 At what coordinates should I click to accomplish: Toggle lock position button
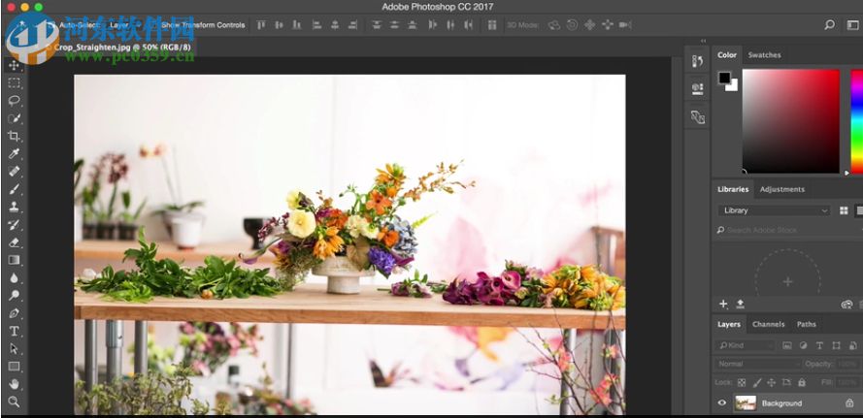(771, 382)
